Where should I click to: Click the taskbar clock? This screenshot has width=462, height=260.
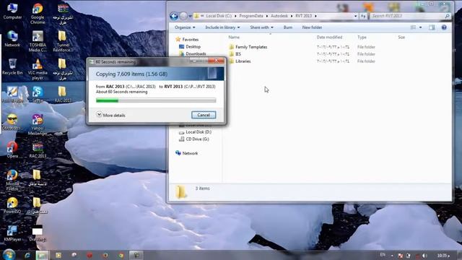(443, 256)
